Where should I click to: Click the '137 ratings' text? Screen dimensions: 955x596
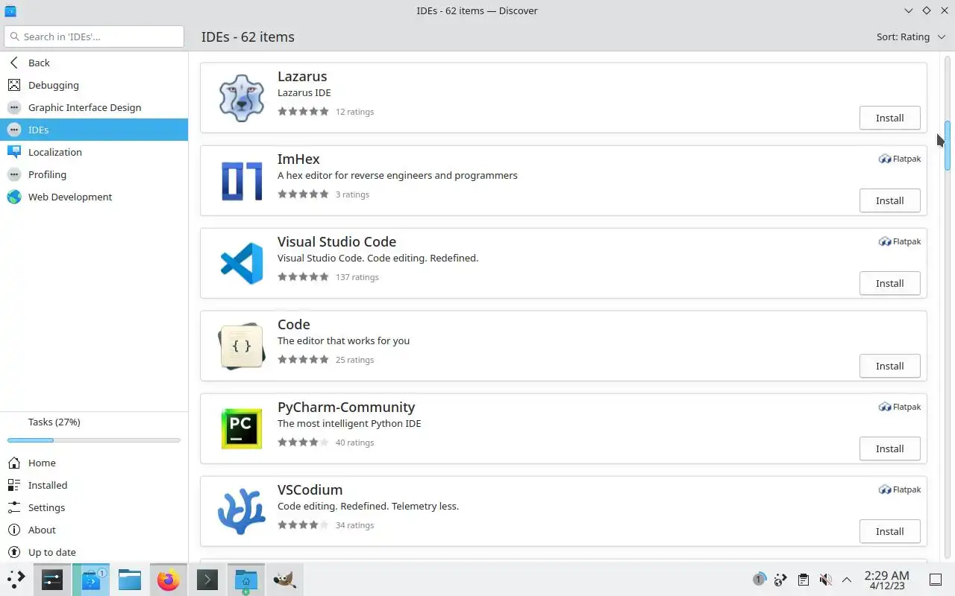click(357, 277)
